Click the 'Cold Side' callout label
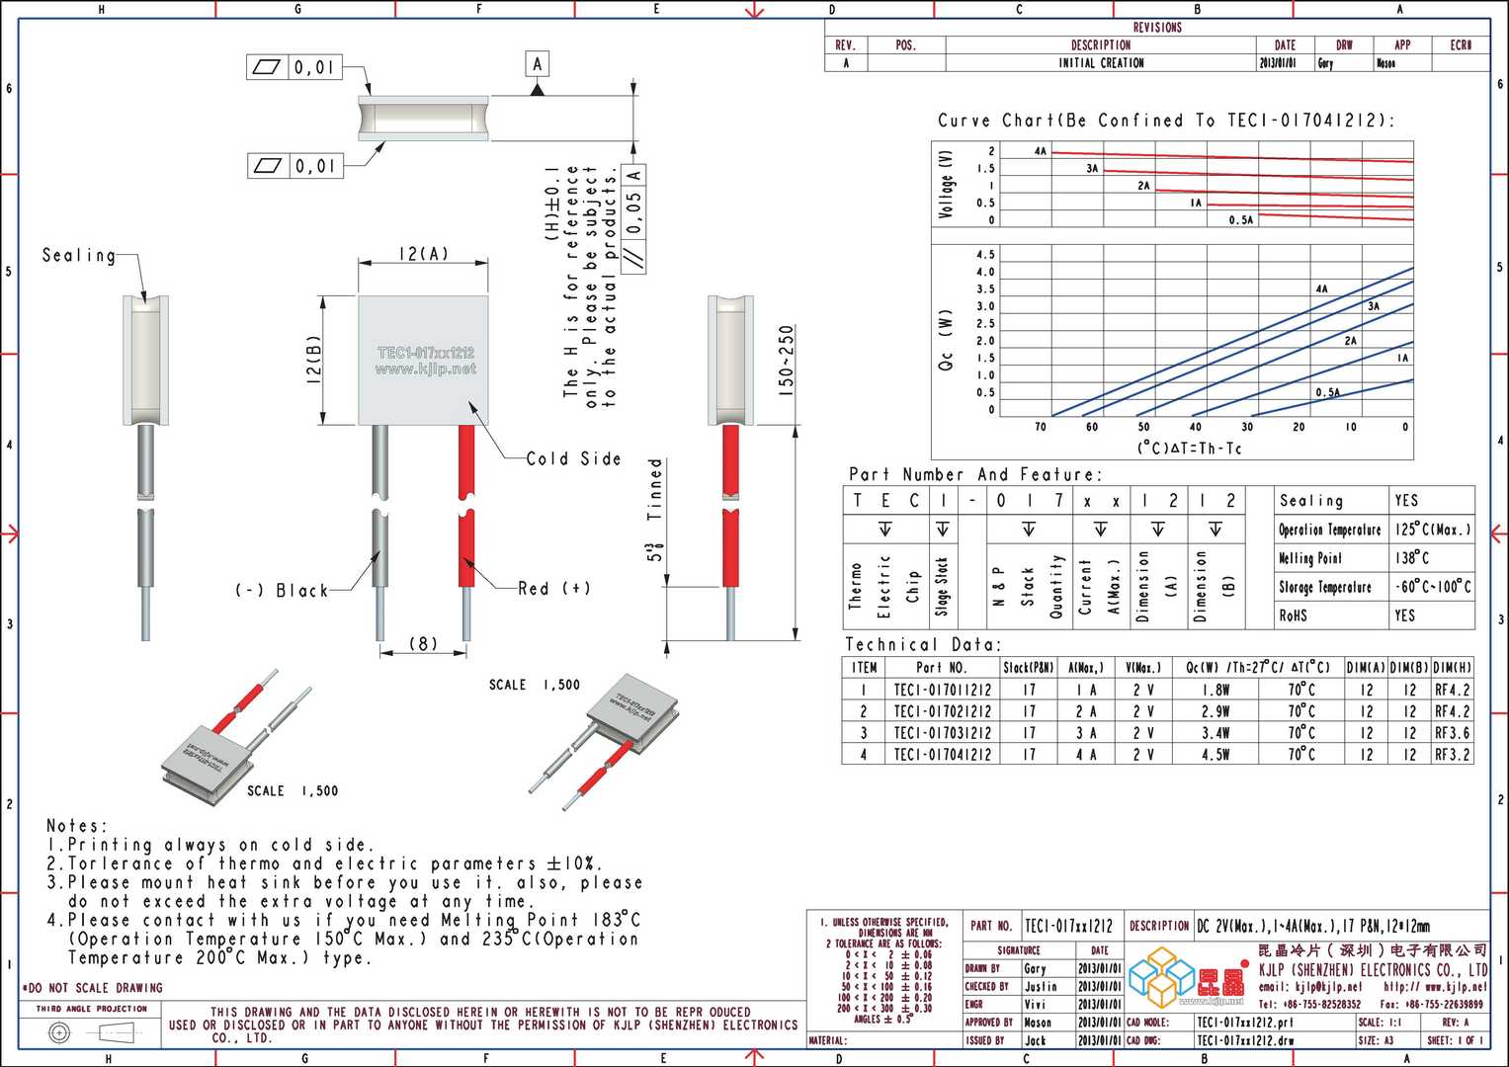1509x1067 pixels. [x=573, y=458]
